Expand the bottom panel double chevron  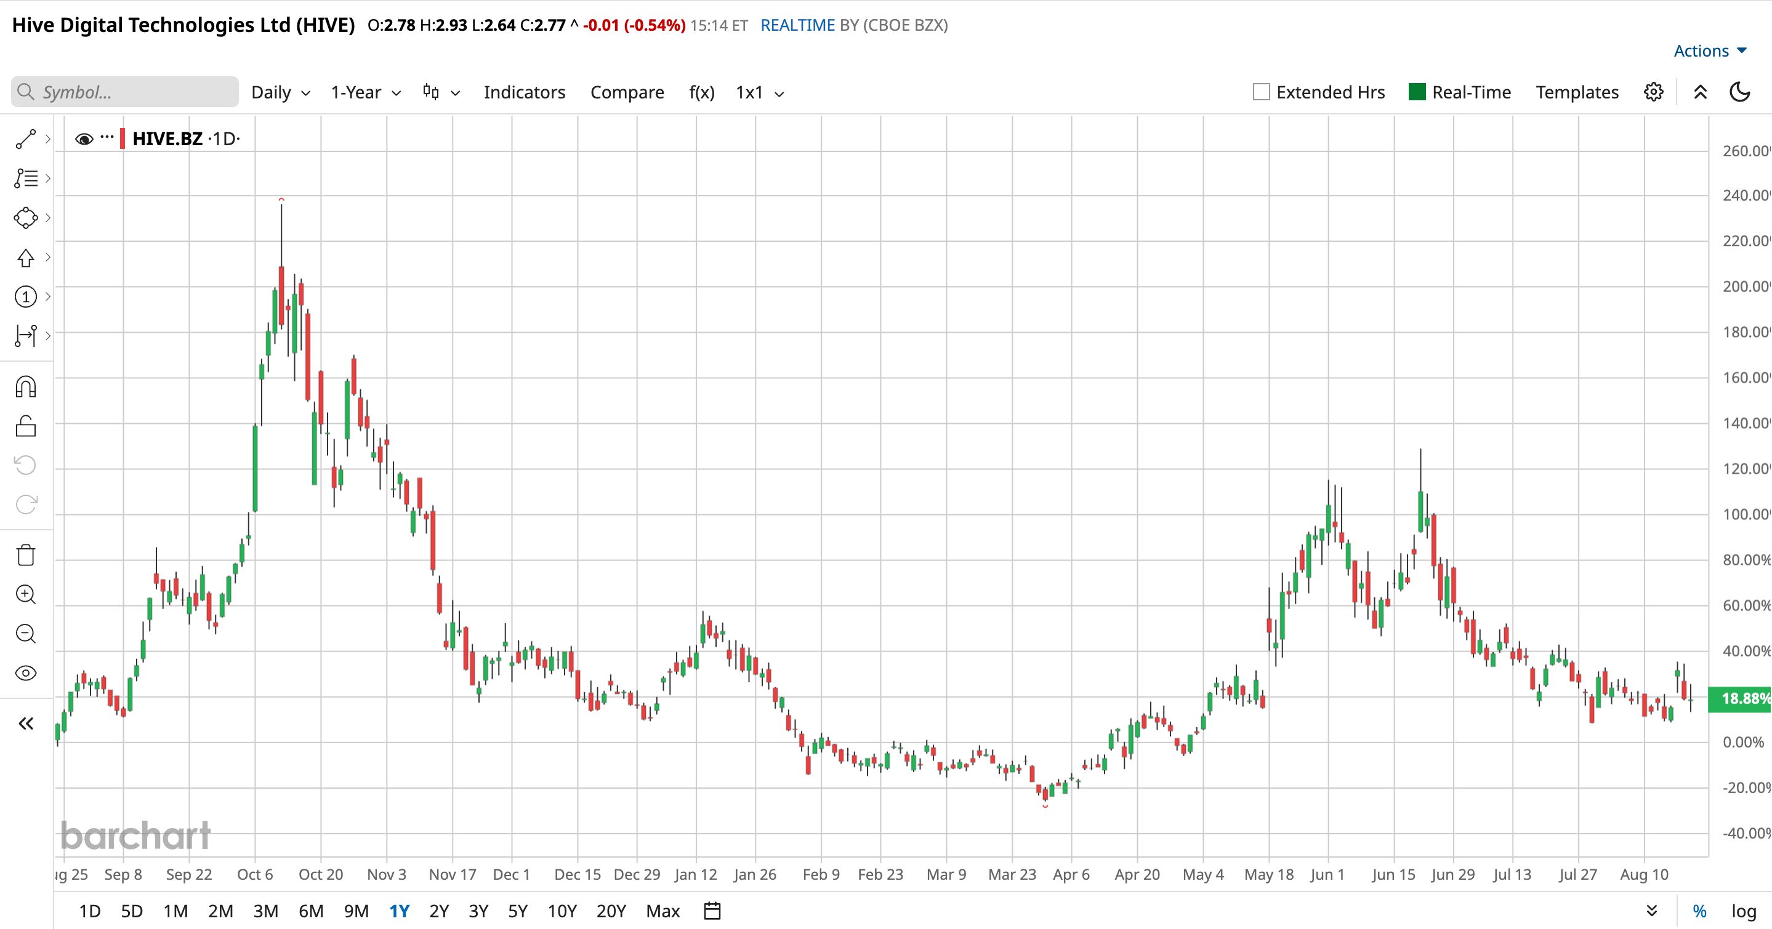tap(1651, 911)
